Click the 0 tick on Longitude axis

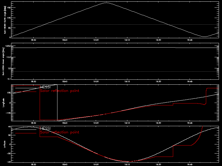10,103
